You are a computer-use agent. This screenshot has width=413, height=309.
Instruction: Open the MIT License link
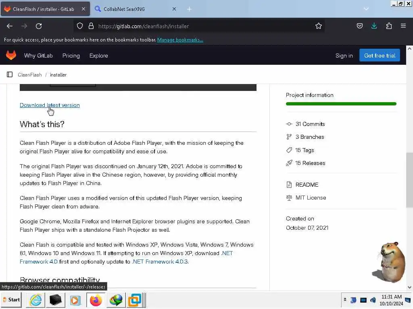click(311, 198)
